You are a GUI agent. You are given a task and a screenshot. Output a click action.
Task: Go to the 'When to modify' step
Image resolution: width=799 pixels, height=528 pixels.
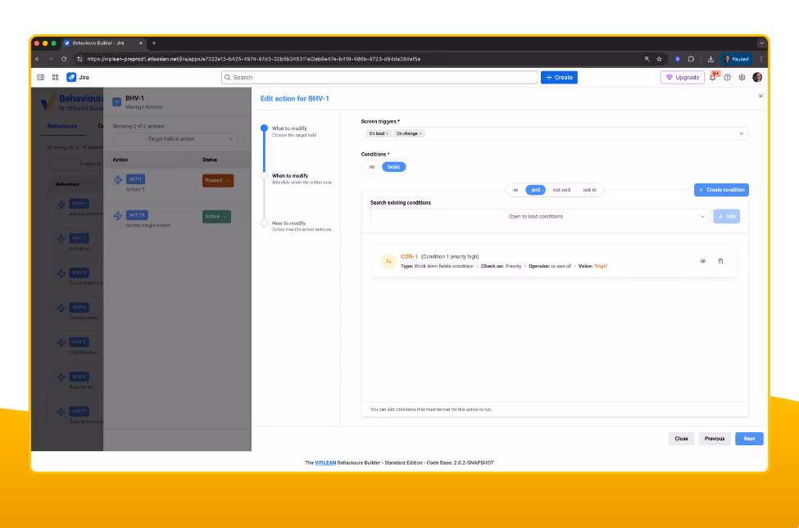coord(297,178)
